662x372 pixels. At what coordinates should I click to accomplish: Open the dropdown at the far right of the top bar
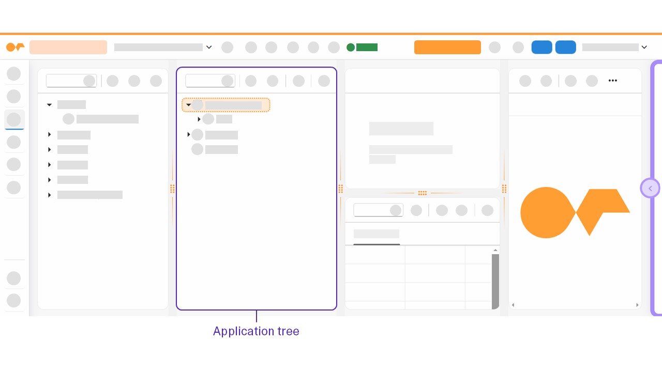pyautogui.click(x=644, y=47)
